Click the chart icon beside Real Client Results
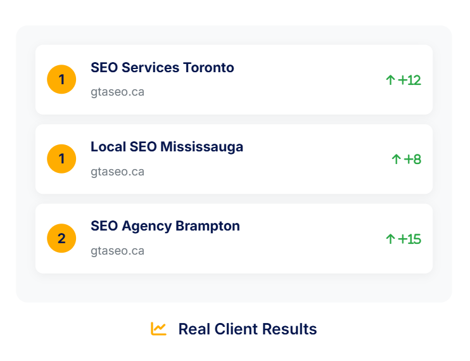The width and height of the screenshot is (470, 361). pyautogui.click(x=158, y=329)
